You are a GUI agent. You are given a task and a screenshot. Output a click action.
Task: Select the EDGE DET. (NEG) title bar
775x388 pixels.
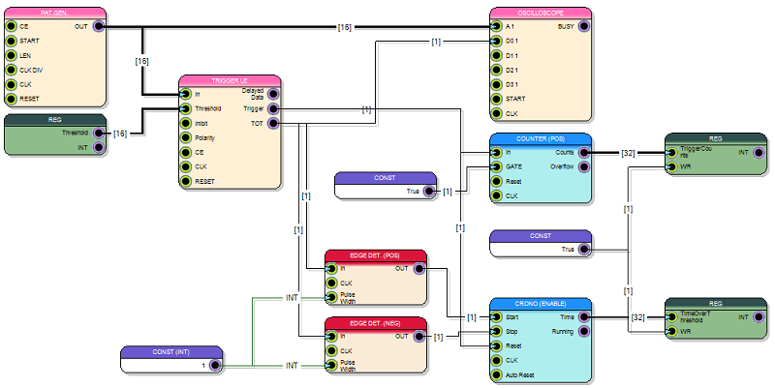tap(375, 323)
